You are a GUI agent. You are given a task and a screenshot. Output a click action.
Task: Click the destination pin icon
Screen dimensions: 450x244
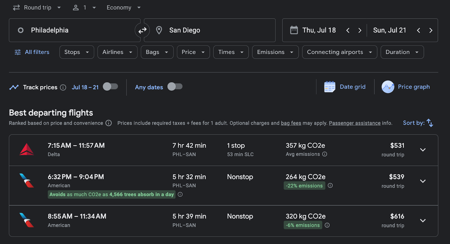[159, 30]
